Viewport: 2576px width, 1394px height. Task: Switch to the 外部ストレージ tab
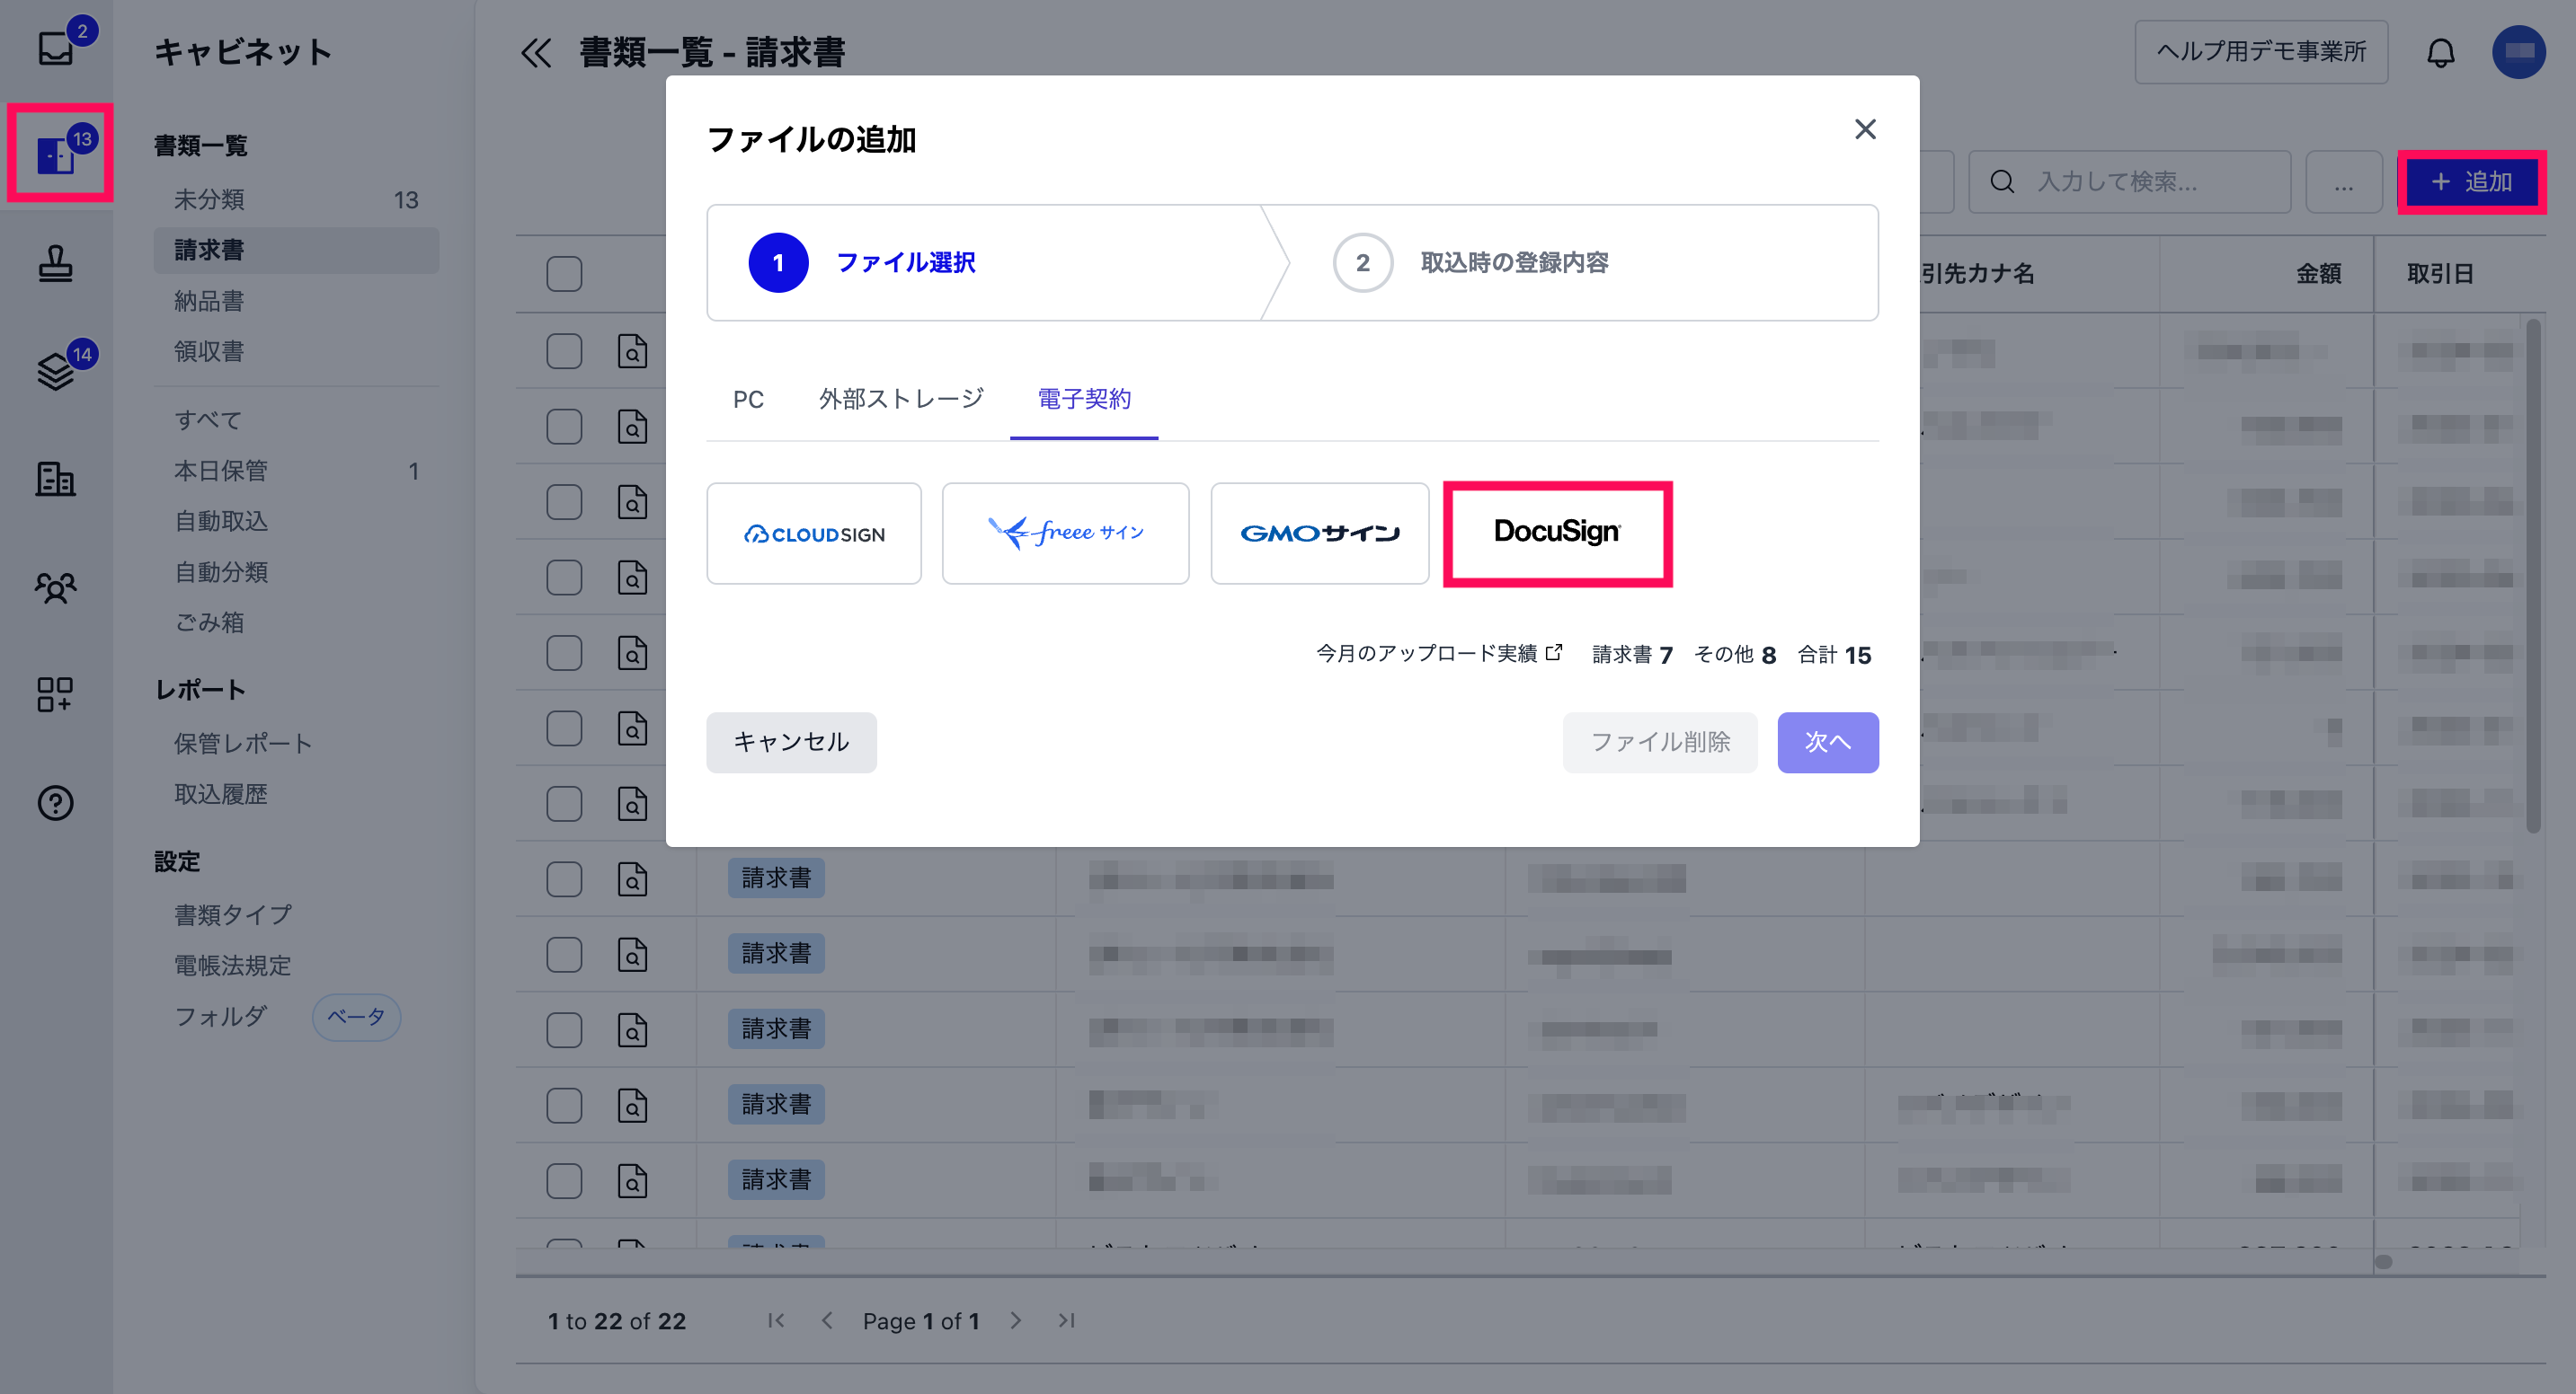[901, 400]
